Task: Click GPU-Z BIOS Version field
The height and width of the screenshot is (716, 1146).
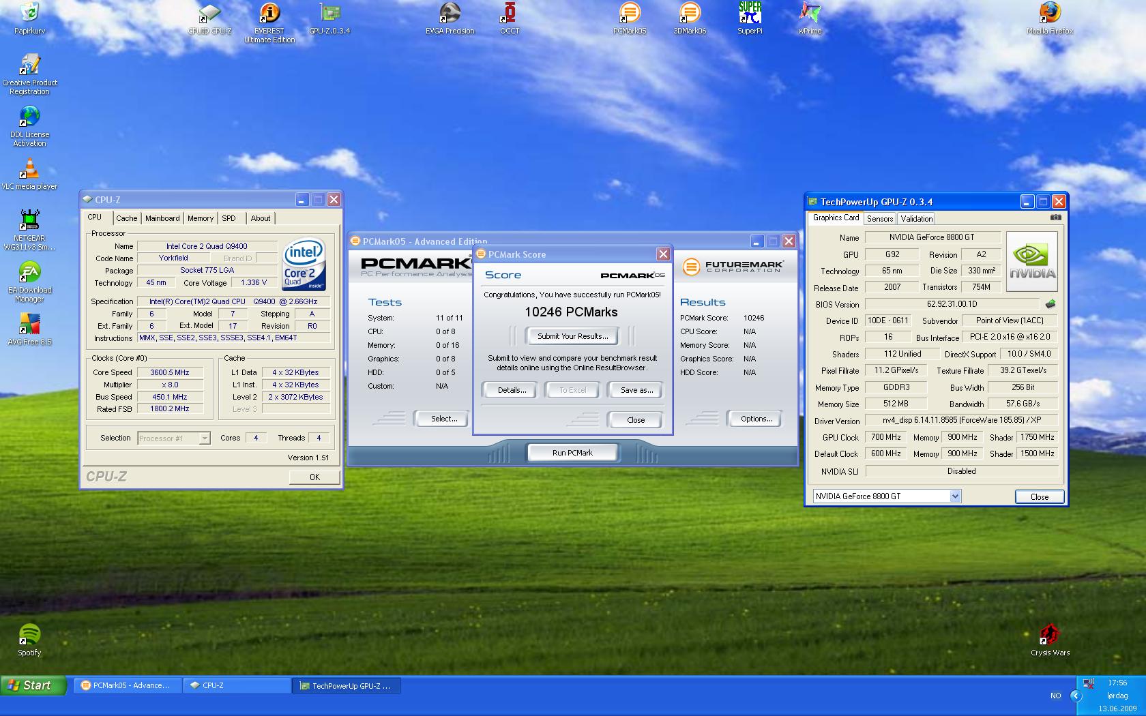Action: 952,304
